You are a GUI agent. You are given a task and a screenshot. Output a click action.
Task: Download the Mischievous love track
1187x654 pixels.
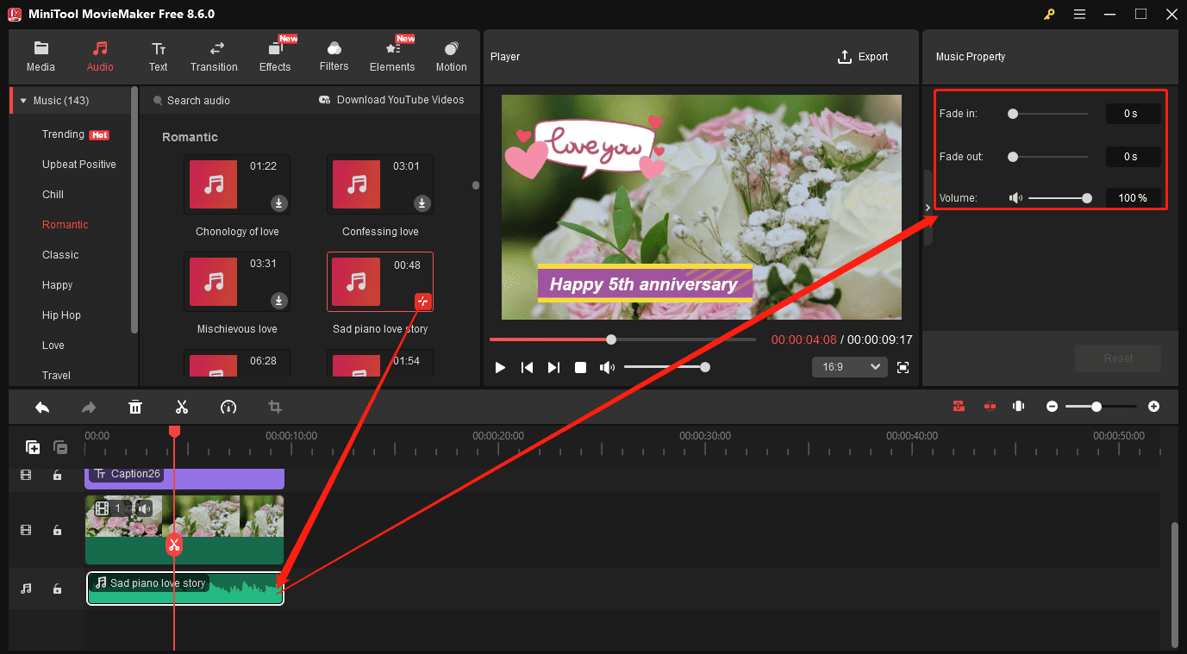click(278, 301)
